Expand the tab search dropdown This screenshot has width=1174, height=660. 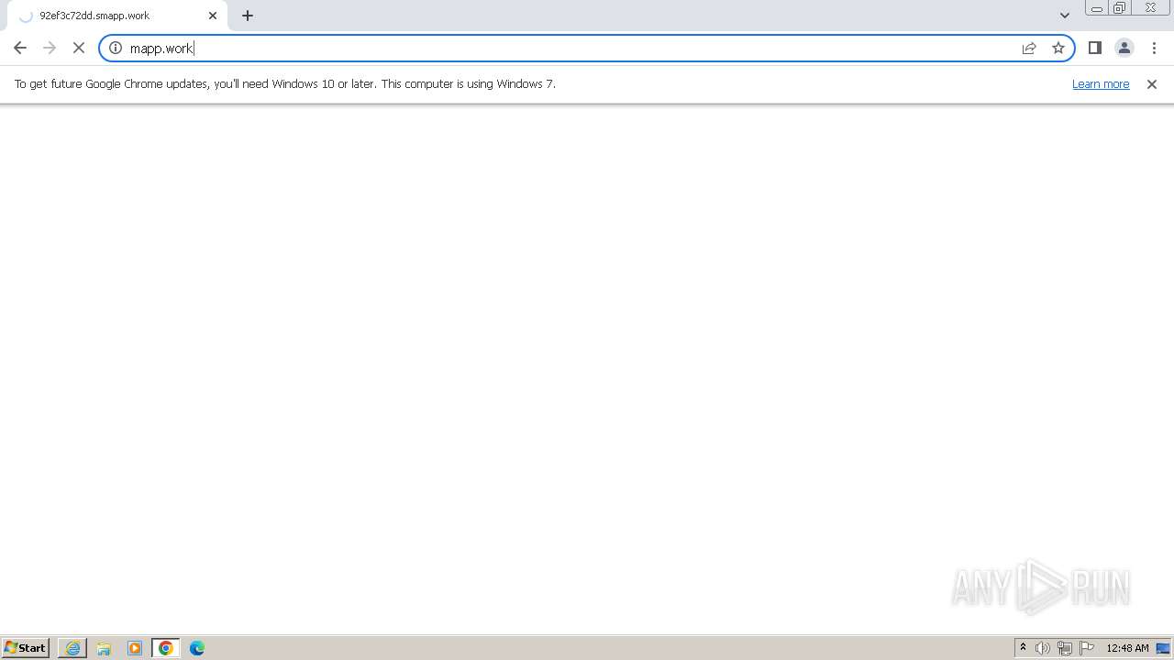click(1065, 16)
